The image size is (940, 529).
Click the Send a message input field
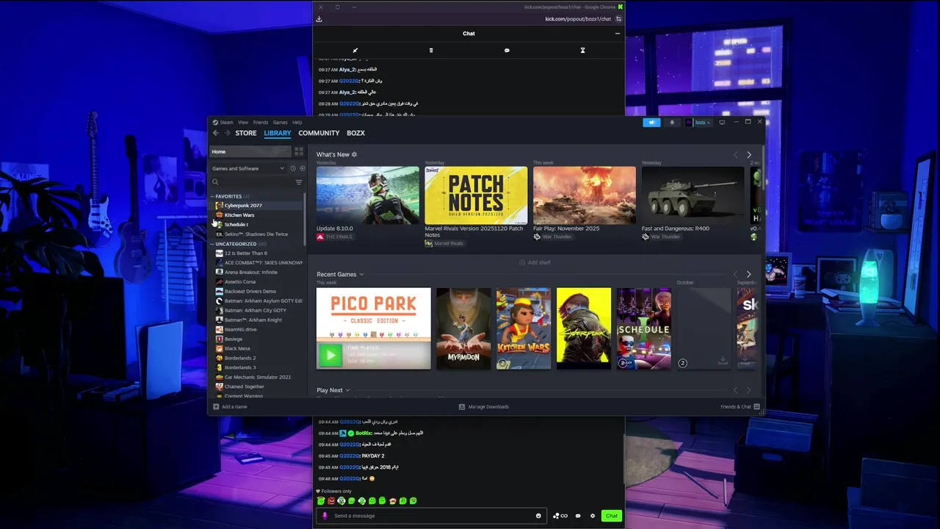tap(433, 516)
